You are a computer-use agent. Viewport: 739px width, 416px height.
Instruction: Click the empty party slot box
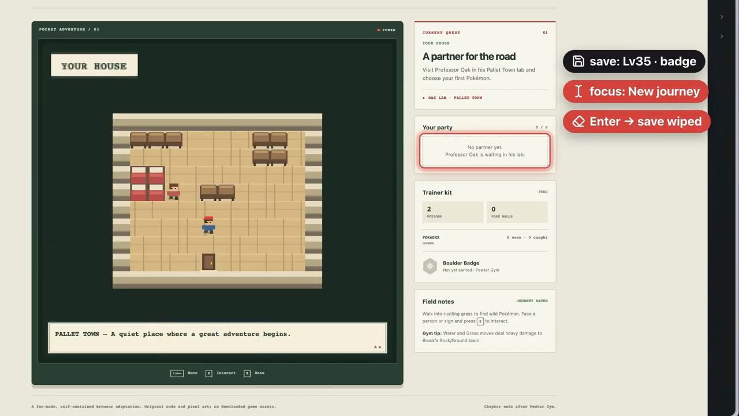point(485,151)
